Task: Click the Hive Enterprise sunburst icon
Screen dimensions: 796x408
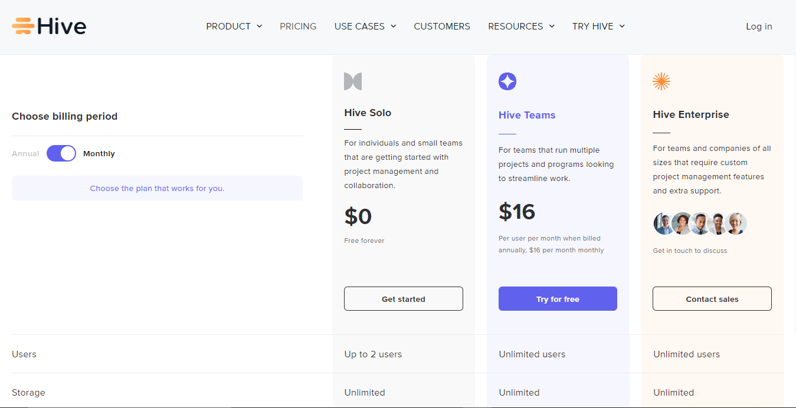Action: (661, 81)
